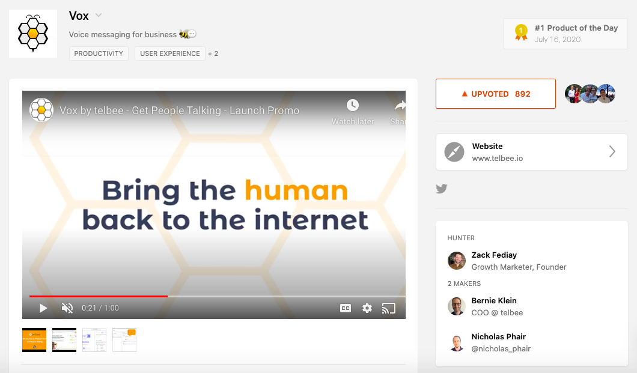Click the 'July 16, 2020' date text
The height and width of the screenshot is (373, 637).
(x=558, y=40)
